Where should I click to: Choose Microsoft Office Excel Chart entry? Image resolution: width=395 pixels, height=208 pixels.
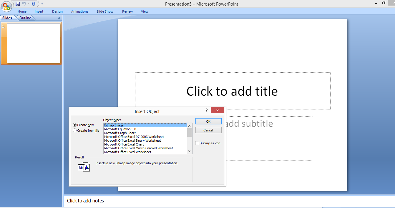145,144
